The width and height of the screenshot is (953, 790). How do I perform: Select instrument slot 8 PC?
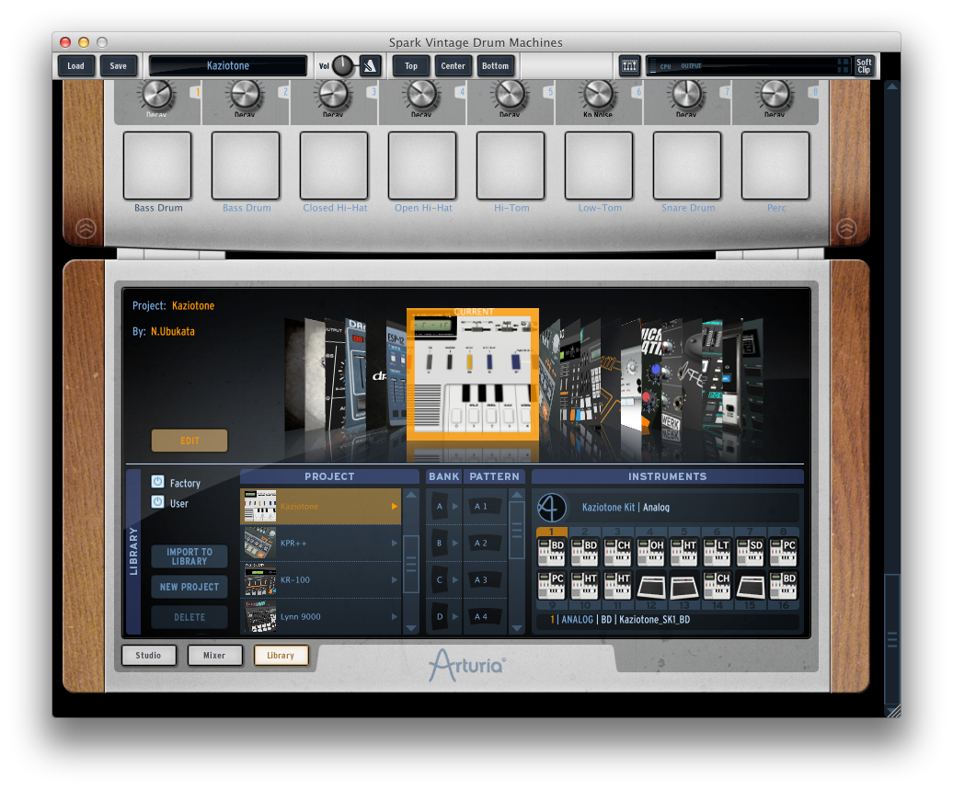click(783, 552)
